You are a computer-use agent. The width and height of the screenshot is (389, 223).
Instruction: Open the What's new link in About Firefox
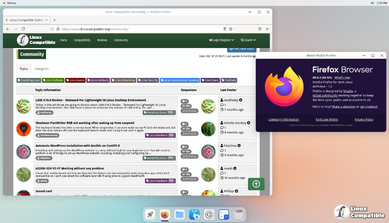tap(342, 78)
